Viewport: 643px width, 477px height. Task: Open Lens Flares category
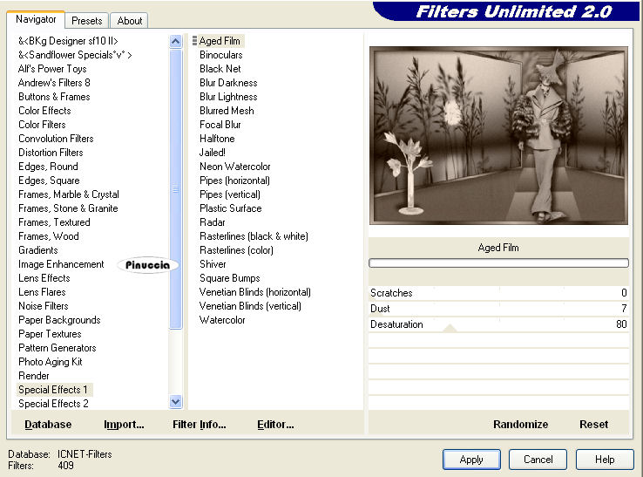point(42,292)
